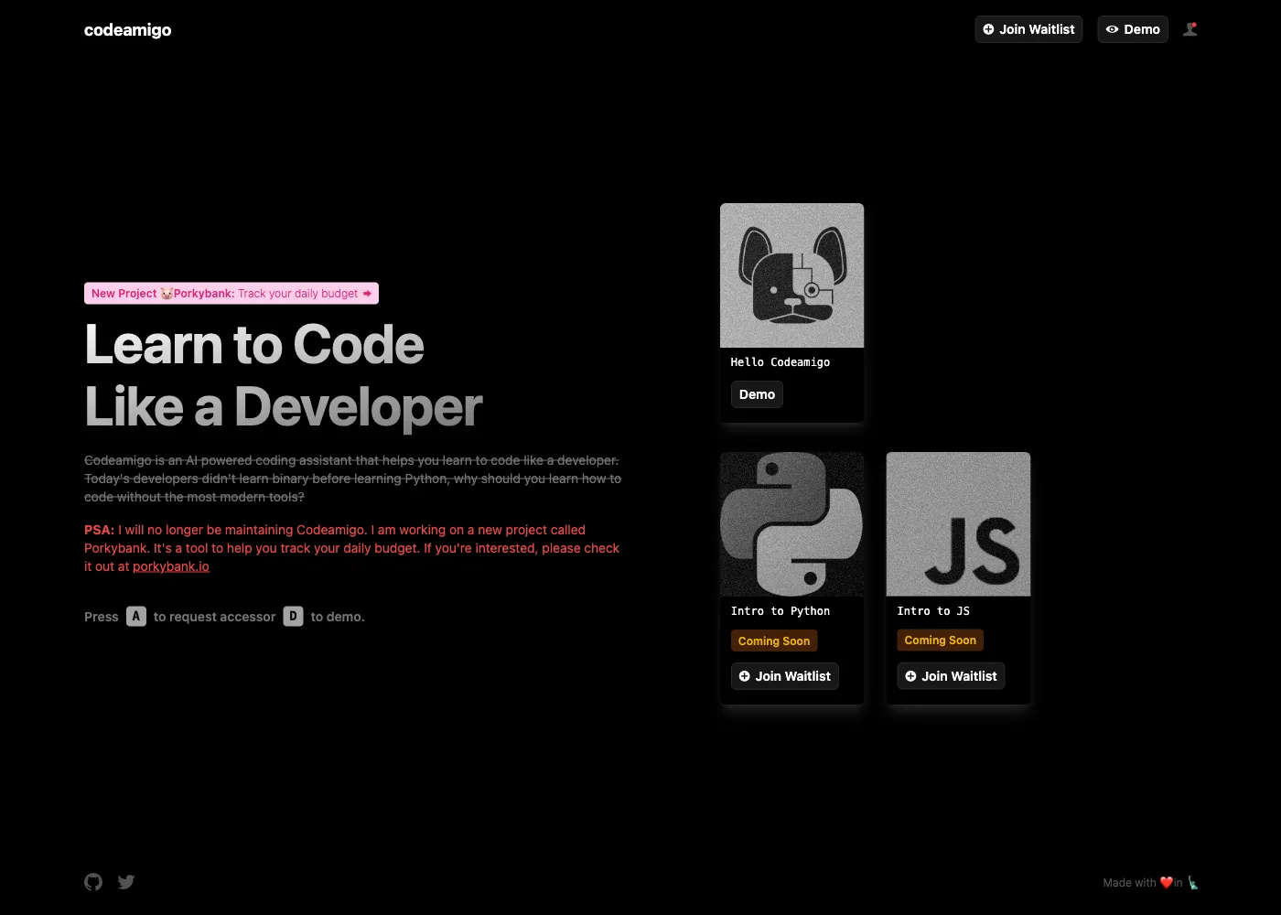Viewport: 1281px width, 915px height.
Task: Join Waitlist for Intro to Python
Action: click(x=785, y=676)
